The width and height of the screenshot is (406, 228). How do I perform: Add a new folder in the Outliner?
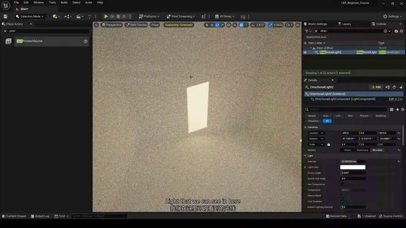[x=396, y=31]
